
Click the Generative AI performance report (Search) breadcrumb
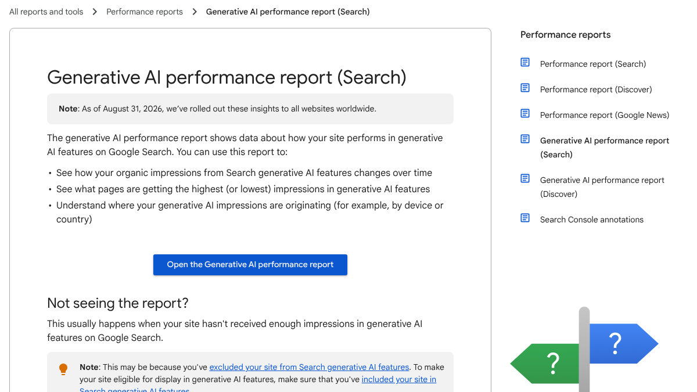[x=288, y=12]
